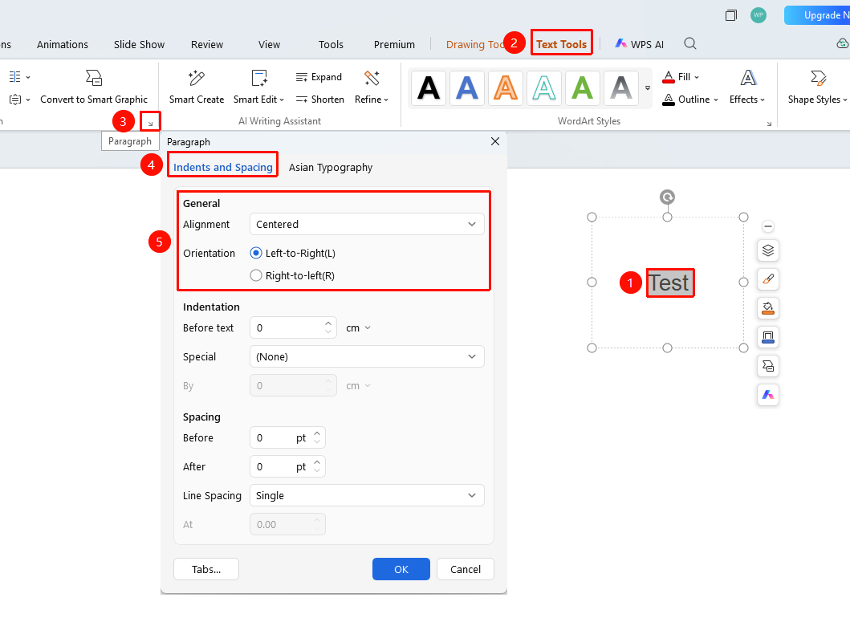Confirm the Paragraph dialog with OK

[x=401, y=569]
